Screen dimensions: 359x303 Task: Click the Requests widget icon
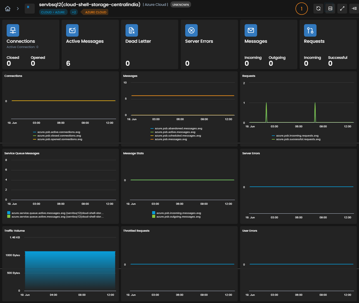[310, 30]
